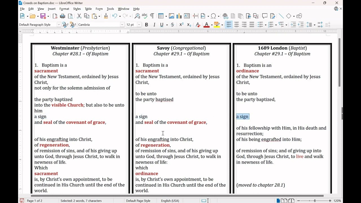Click the Copy icon
The width and height of the screenshot is (361, 203).
tap(87, 16)
